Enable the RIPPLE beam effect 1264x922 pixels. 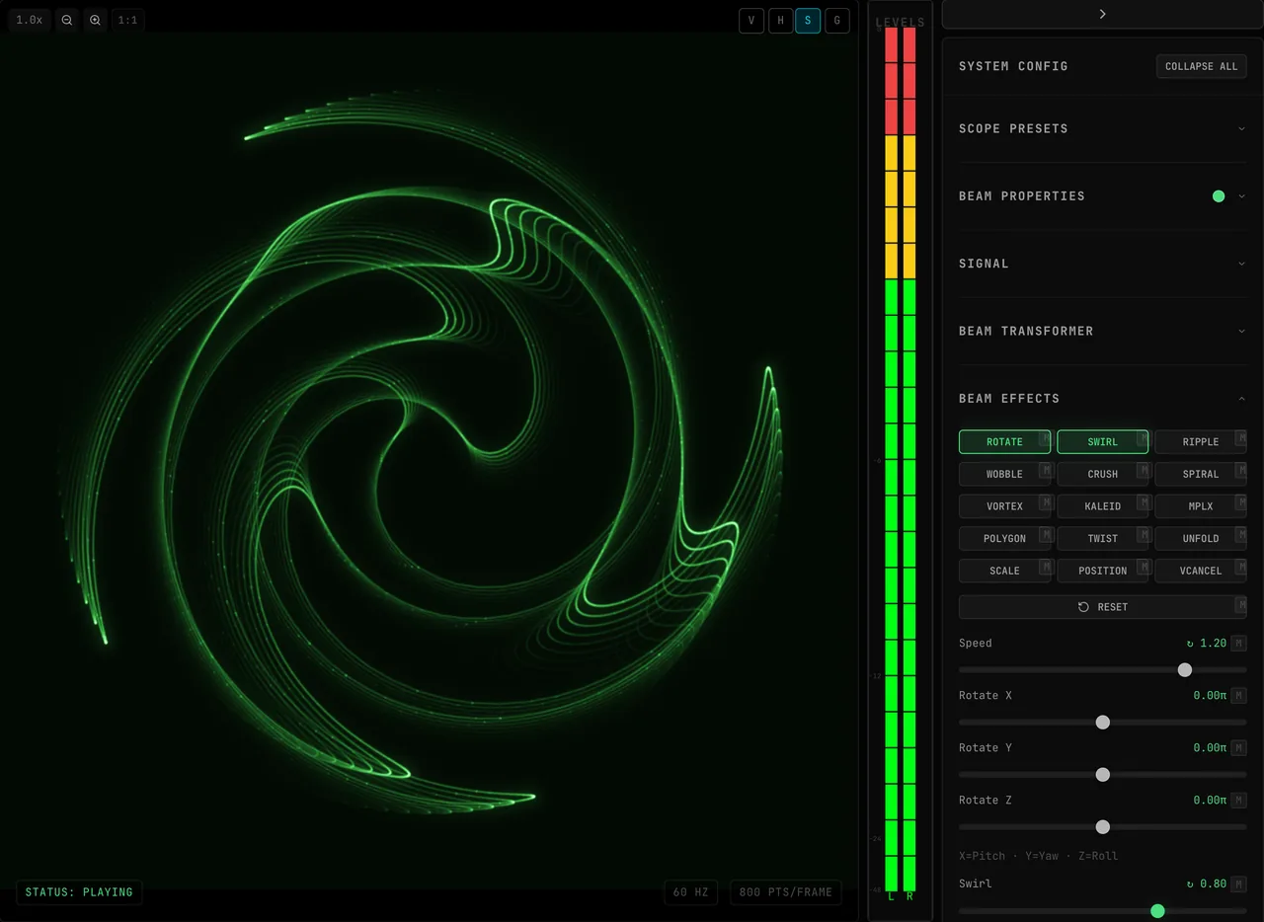[x=1201, y=442]
